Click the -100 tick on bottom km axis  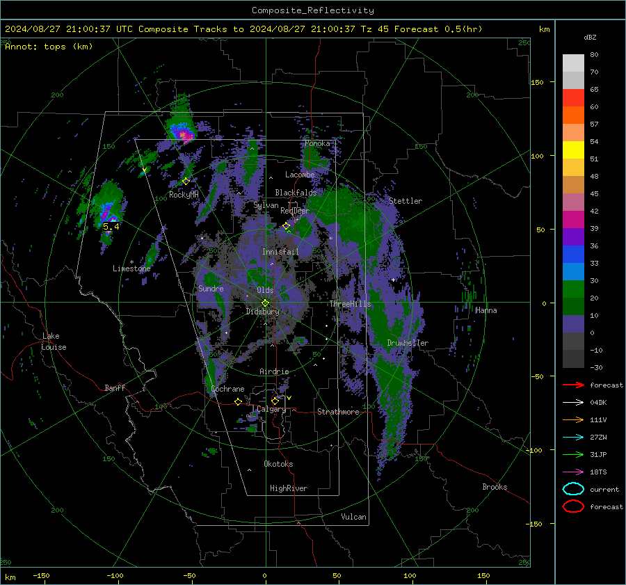pyautogui.click(x=115, y=575)
